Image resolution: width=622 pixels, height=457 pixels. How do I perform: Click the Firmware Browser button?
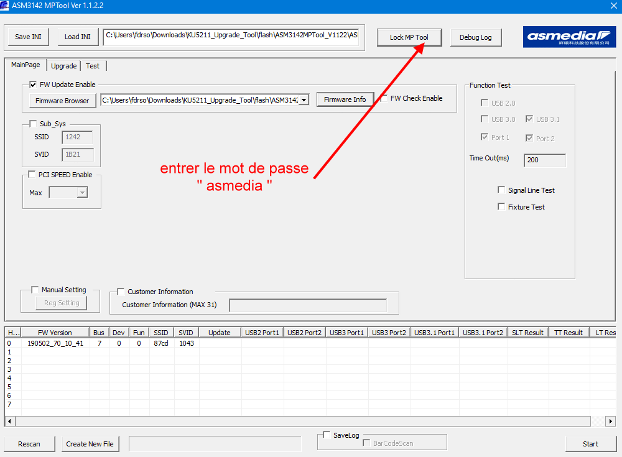(x=62, y=101)
